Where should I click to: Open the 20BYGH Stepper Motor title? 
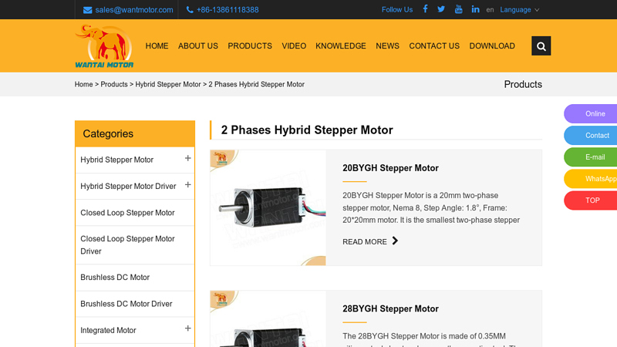pos(390,168)
